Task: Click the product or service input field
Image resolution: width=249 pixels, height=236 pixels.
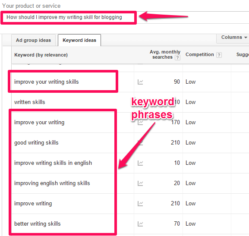Action: click(69, 17)
